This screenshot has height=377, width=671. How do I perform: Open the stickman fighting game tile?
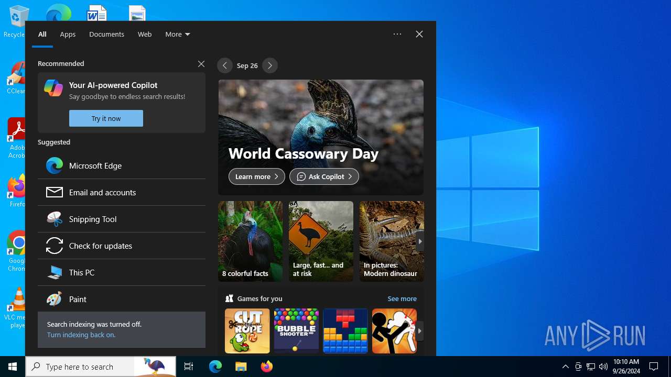tap(394, 331)
